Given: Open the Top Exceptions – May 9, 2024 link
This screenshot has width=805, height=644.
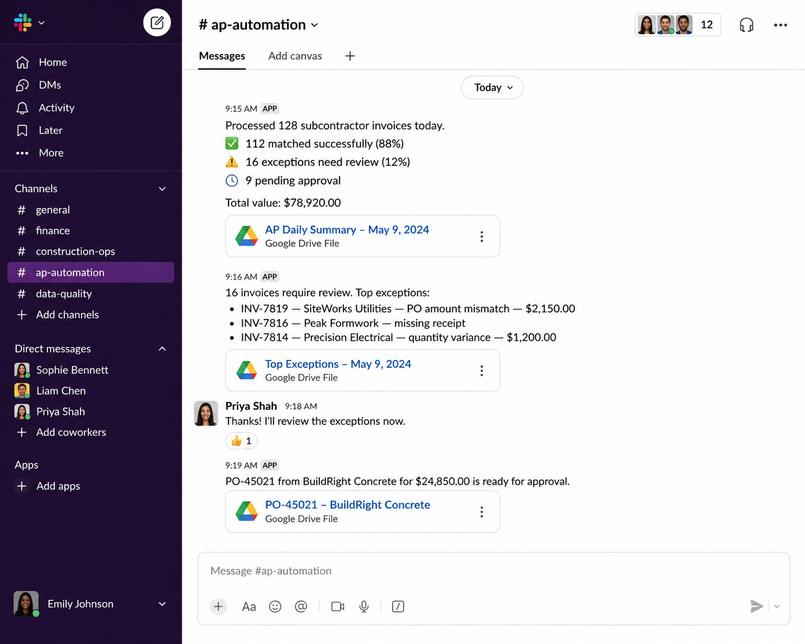Looking at the screenshot, I should tap(338, 364).
